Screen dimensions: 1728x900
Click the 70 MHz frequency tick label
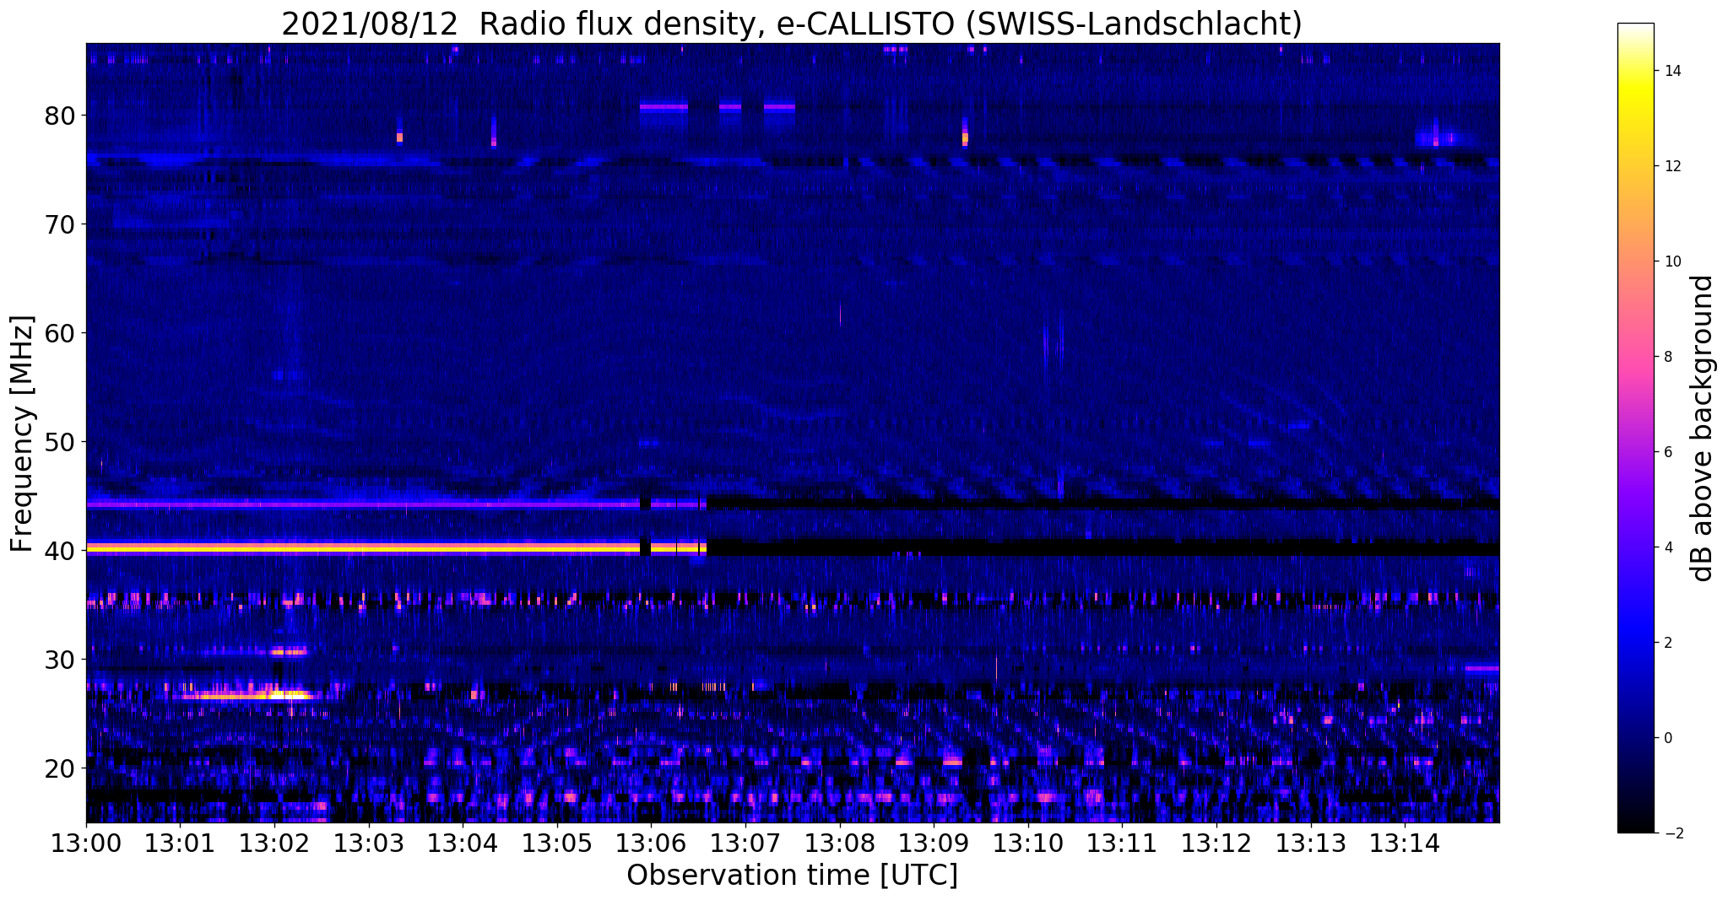[x=60, y=224]
